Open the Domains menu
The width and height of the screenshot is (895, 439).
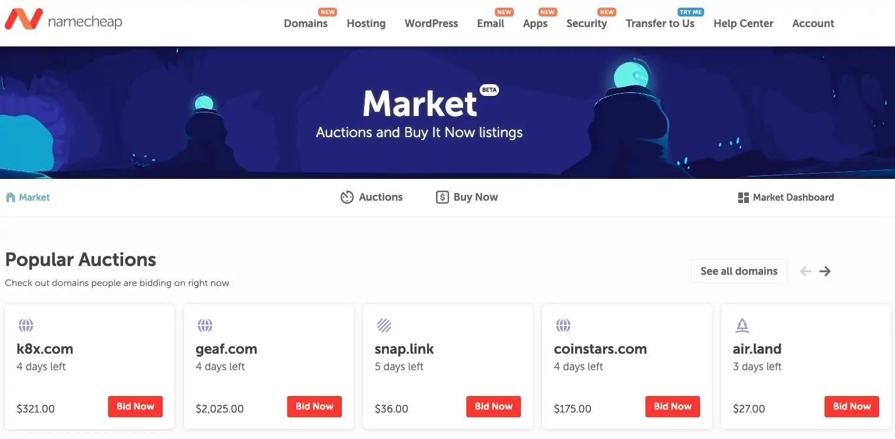[305, 24]
